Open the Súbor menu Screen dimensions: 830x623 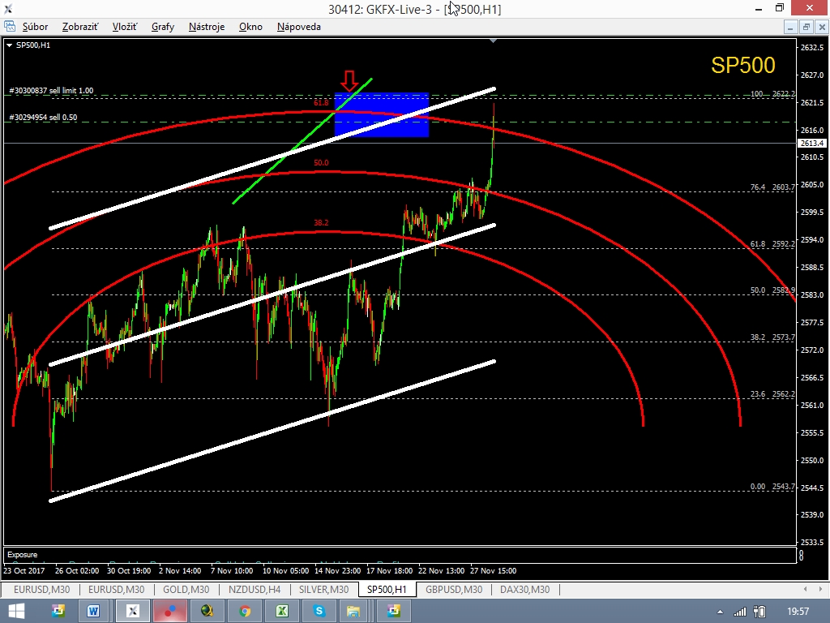coord(35,27)
